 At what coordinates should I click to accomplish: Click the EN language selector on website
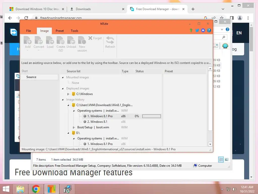[239, 33]
